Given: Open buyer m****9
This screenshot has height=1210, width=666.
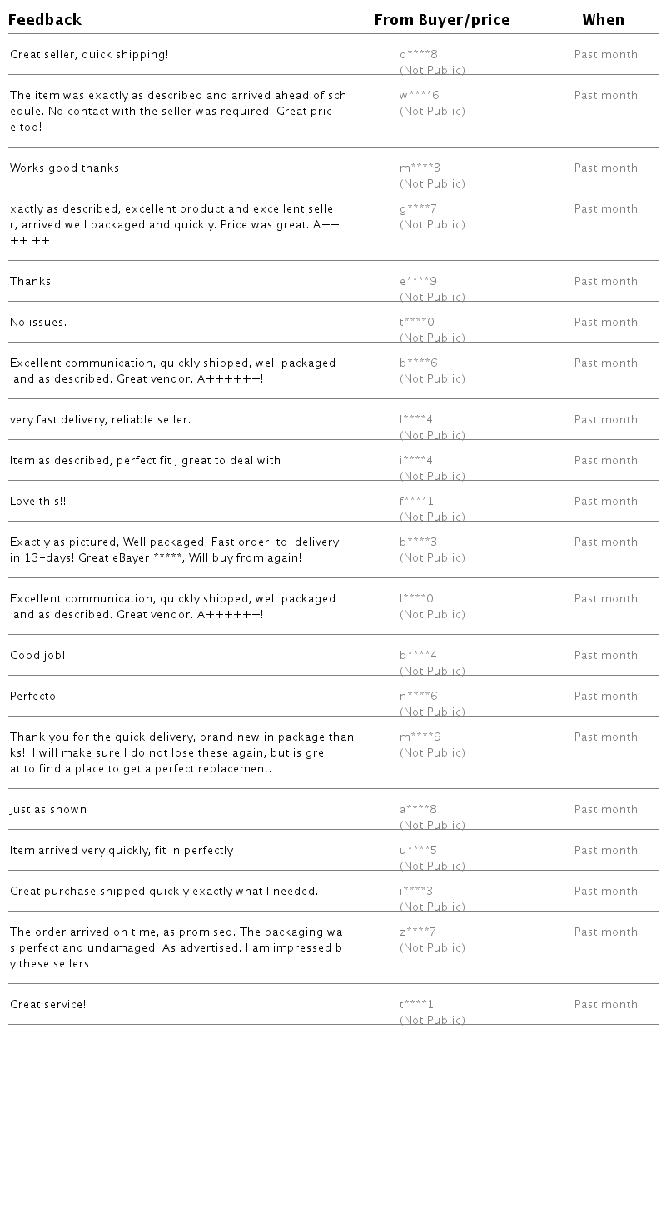Looking at the screenshot, I should coord(420,737).
